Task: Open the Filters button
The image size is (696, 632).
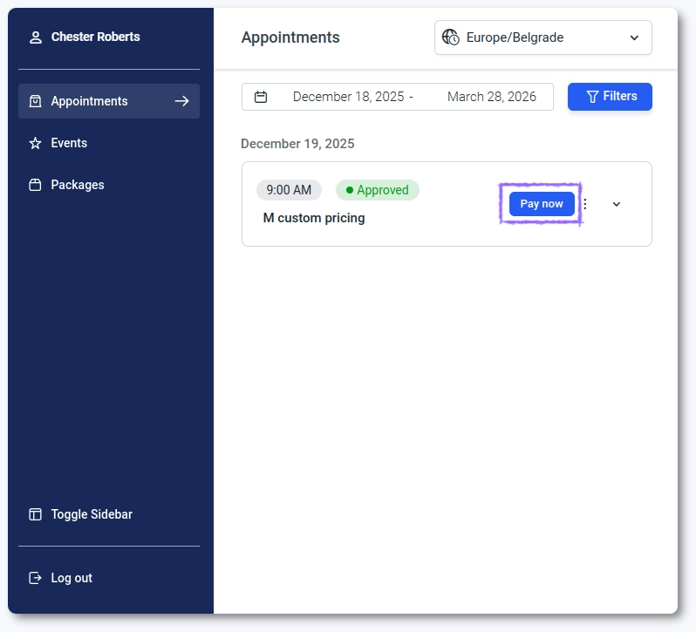Action: (610, 97)
